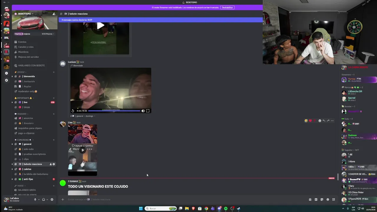Toggle microphone mute
This screenshot has width=377, height=212.
[x=35, y=199]
